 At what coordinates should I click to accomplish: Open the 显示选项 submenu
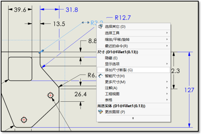click(x=133, y=64)
